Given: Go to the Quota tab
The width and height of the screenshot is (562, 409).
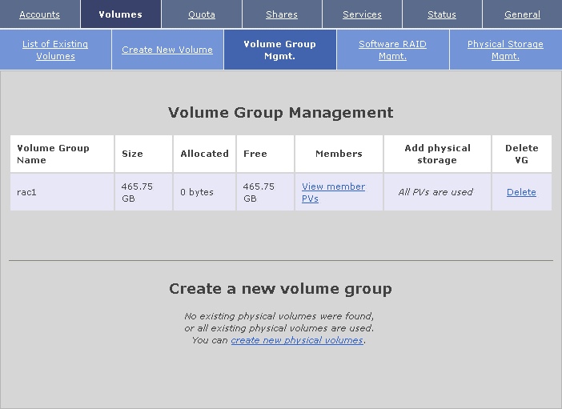Looking at the screenshot, I should (202, 14).
